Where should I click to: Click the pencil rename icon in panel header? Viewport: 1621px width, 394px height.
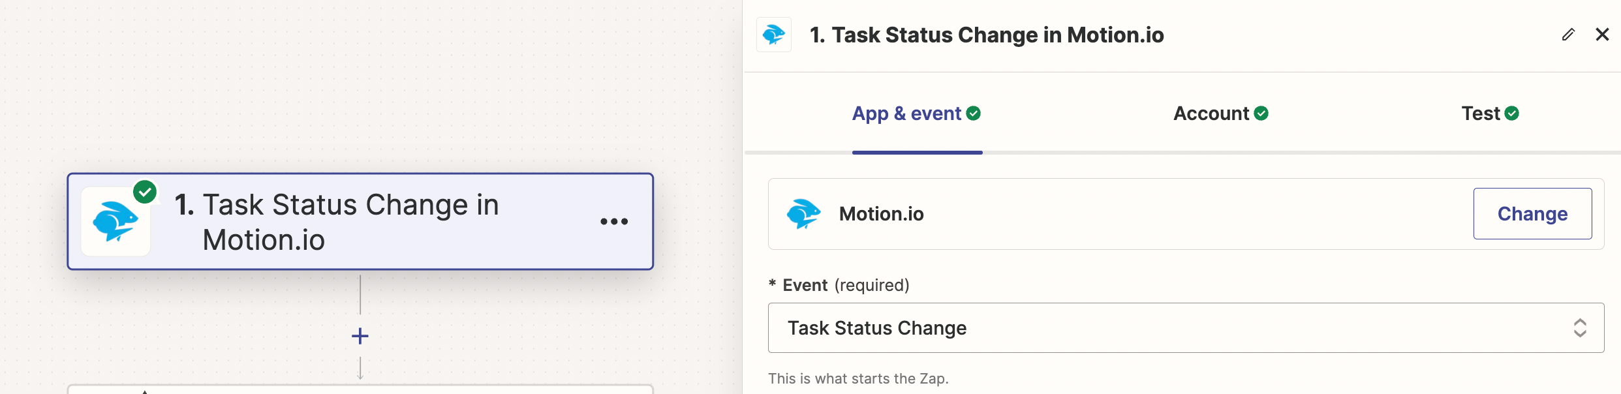[1568, 35]
